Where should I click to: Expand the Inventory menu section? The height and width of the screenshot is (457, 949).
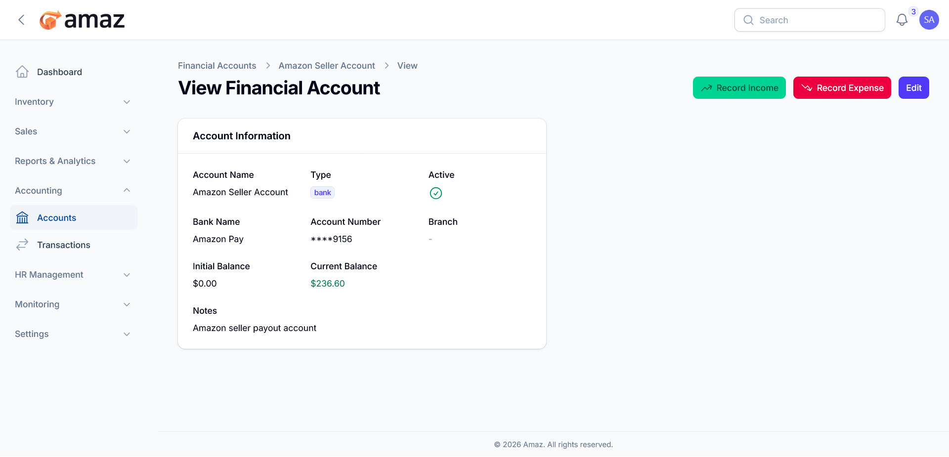click(x=73, y=102)
